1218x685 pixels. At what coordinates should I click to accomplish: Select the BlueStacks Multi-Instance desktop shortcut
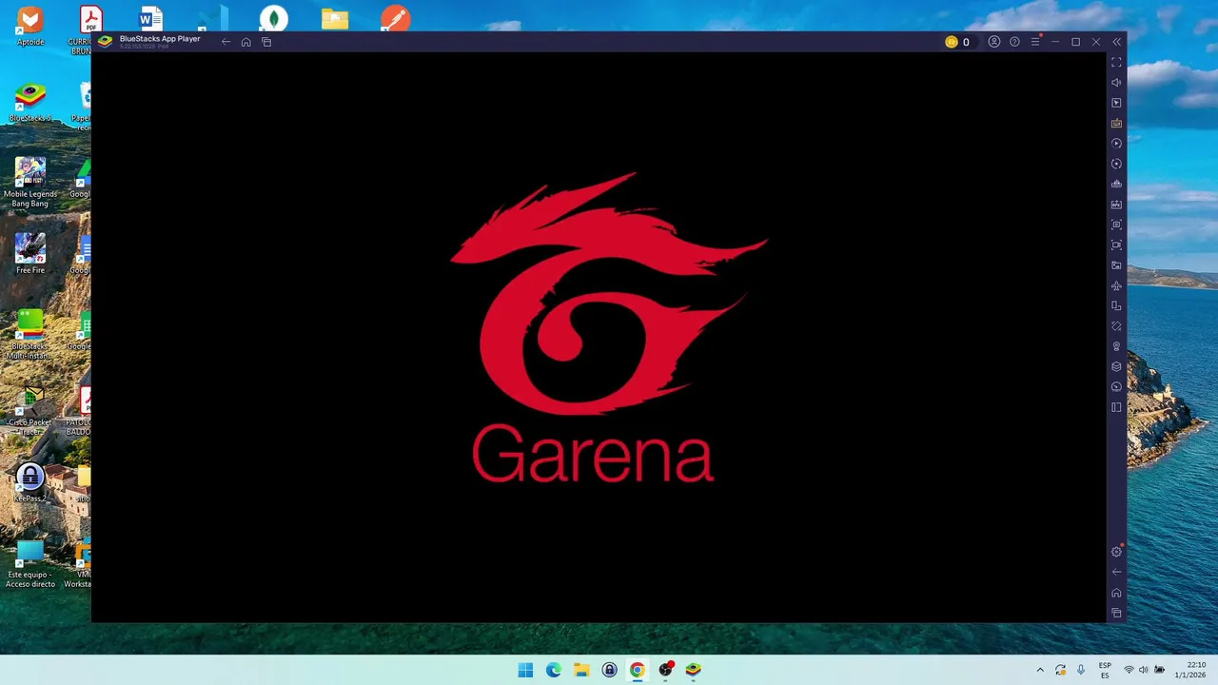(30, 335)
